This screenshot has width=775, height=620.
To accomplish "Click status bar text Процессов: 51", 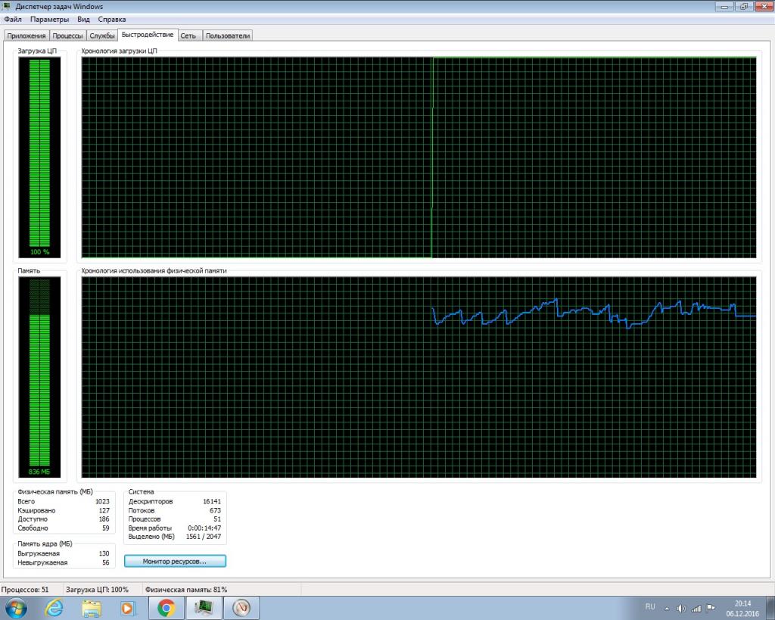I will tap(25, 590).
